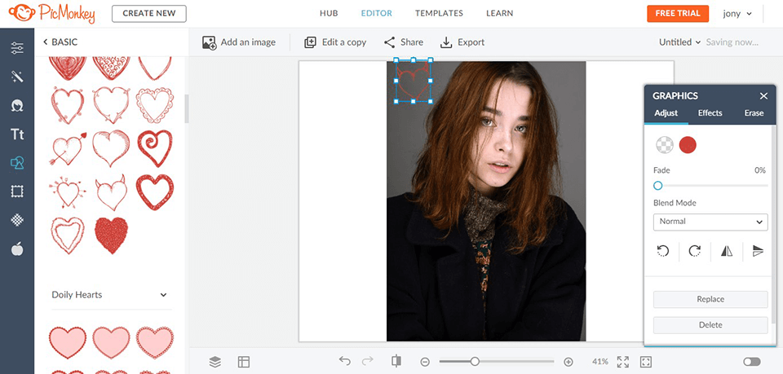The height and width of the screenshot is (374, 783).
Task: Switch to the Effects tab
Action: 710,113
